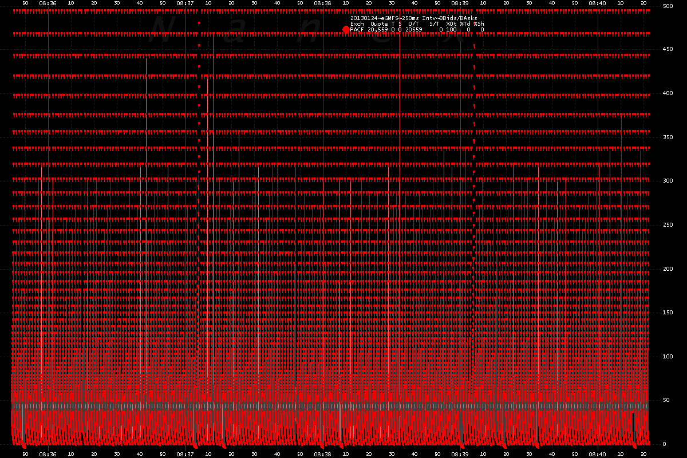The height and width of the screenshot is (458, 687).
Task: Click the 'Exch' legend column header
Action: [x=357, y=24]
